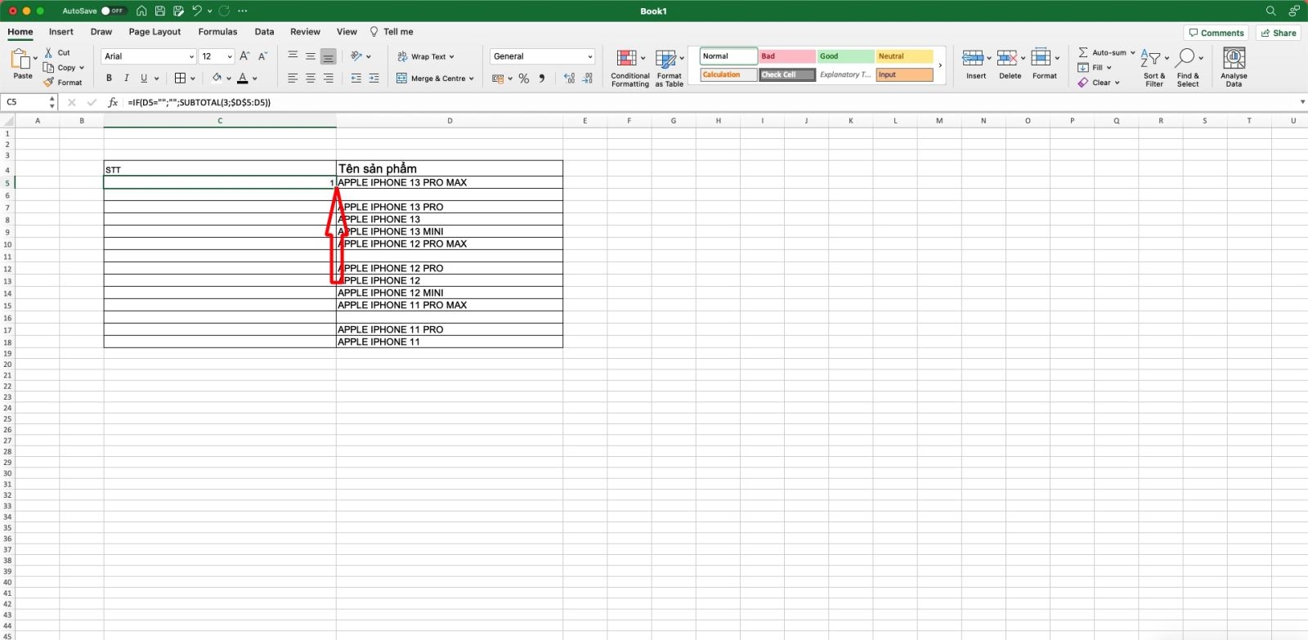Click the Undo arrow icon
Image resolution: width=1308 pixels, height=640 pixels.
(196, 11)
